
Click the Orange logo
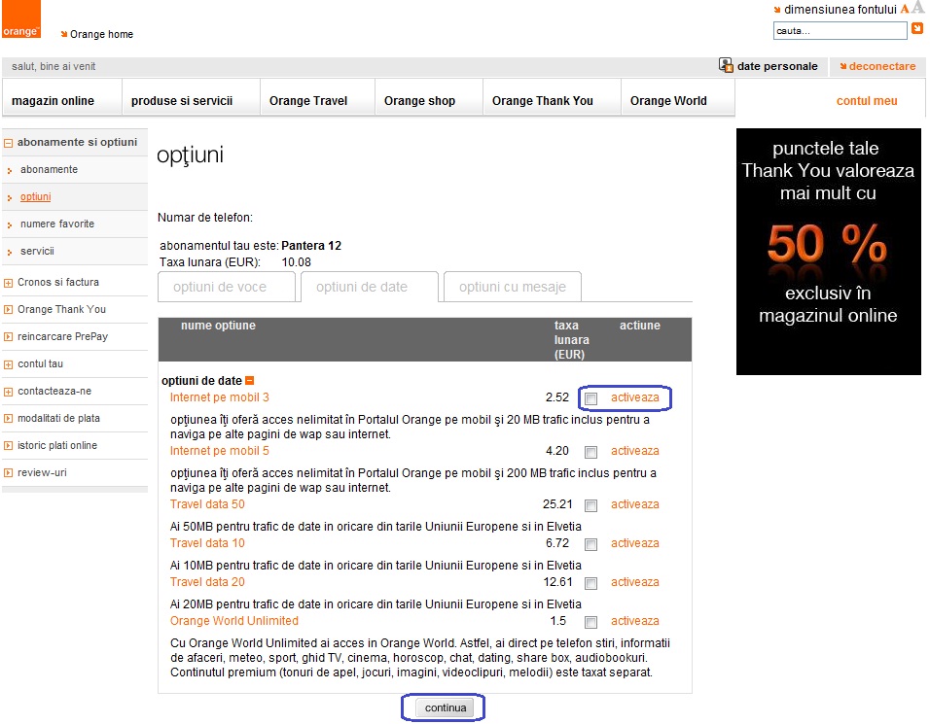point(21,19)
